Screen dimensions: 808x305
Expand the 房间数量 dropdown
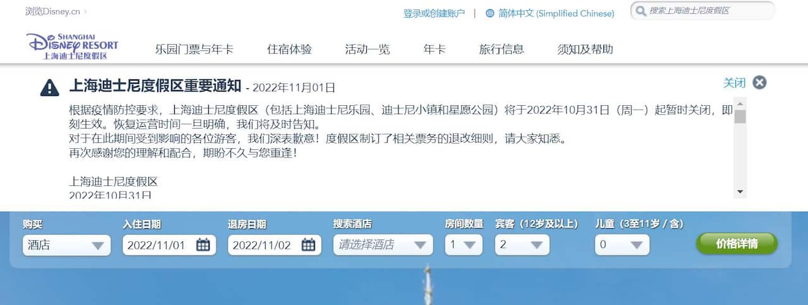[x=463, y=245]
